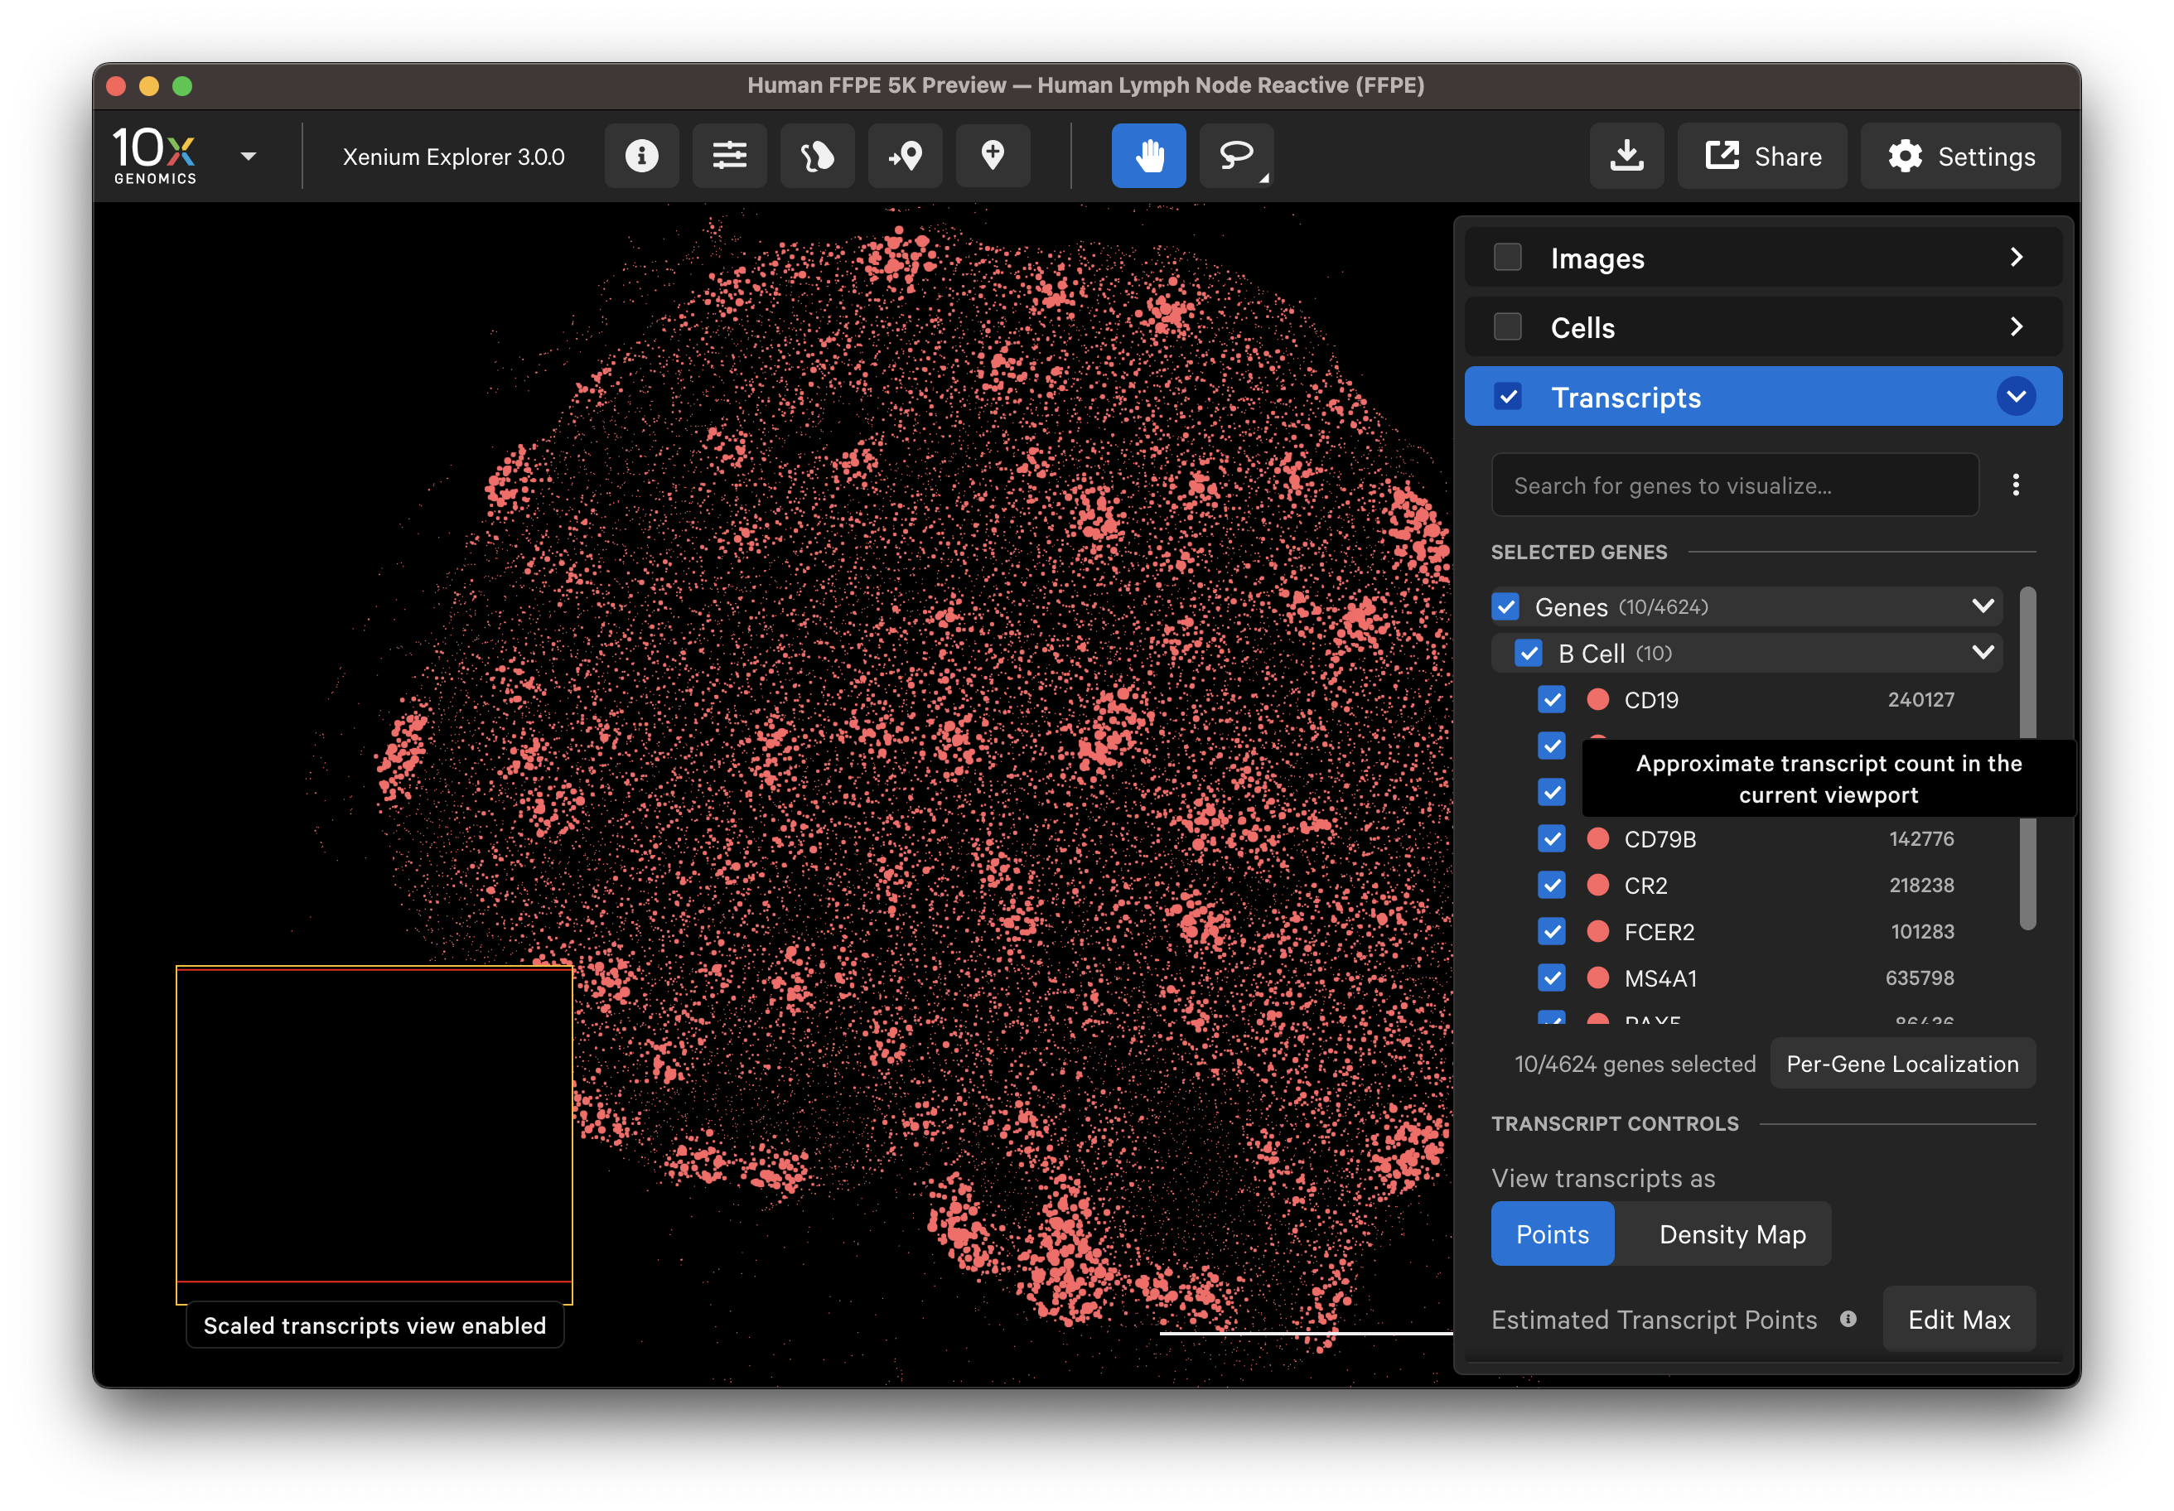Image resolution: width=2174 pixels, height=1511 pixels.
Task: Open the dataset info panel
Action: tap(642, 155)
